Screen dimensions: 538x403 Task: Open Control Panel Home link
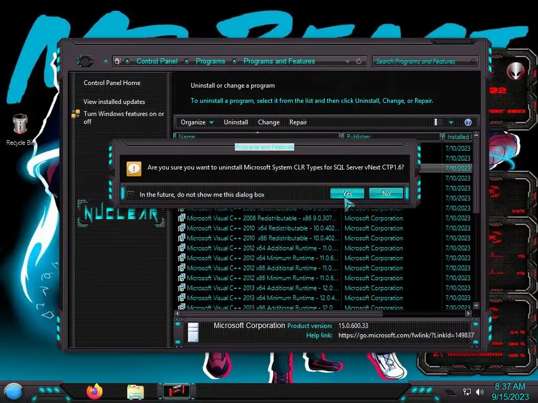(112, 82)
